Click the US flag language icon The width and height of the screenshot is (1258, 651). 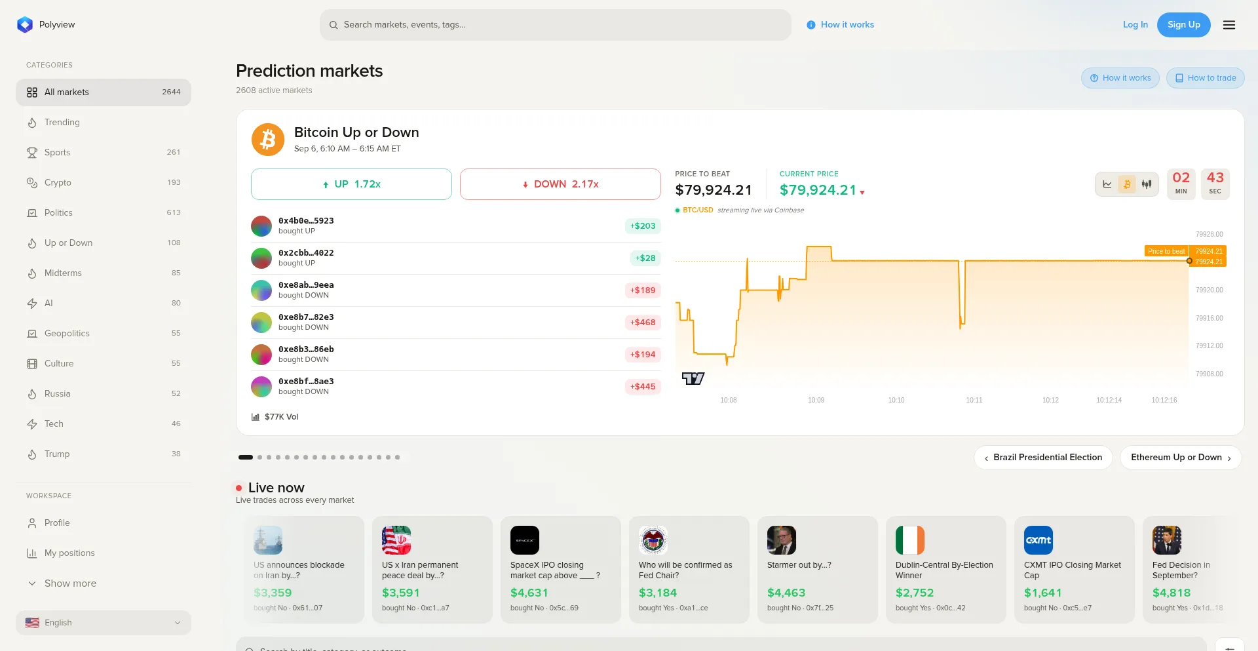click(32, 623)
